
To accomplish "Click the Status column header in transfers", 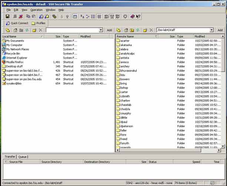I will coord(160,162).
